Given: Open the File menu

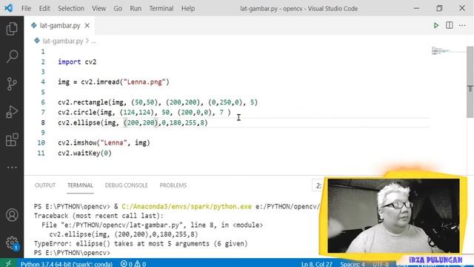Looking at the screenshot, I should coord(27,8).
